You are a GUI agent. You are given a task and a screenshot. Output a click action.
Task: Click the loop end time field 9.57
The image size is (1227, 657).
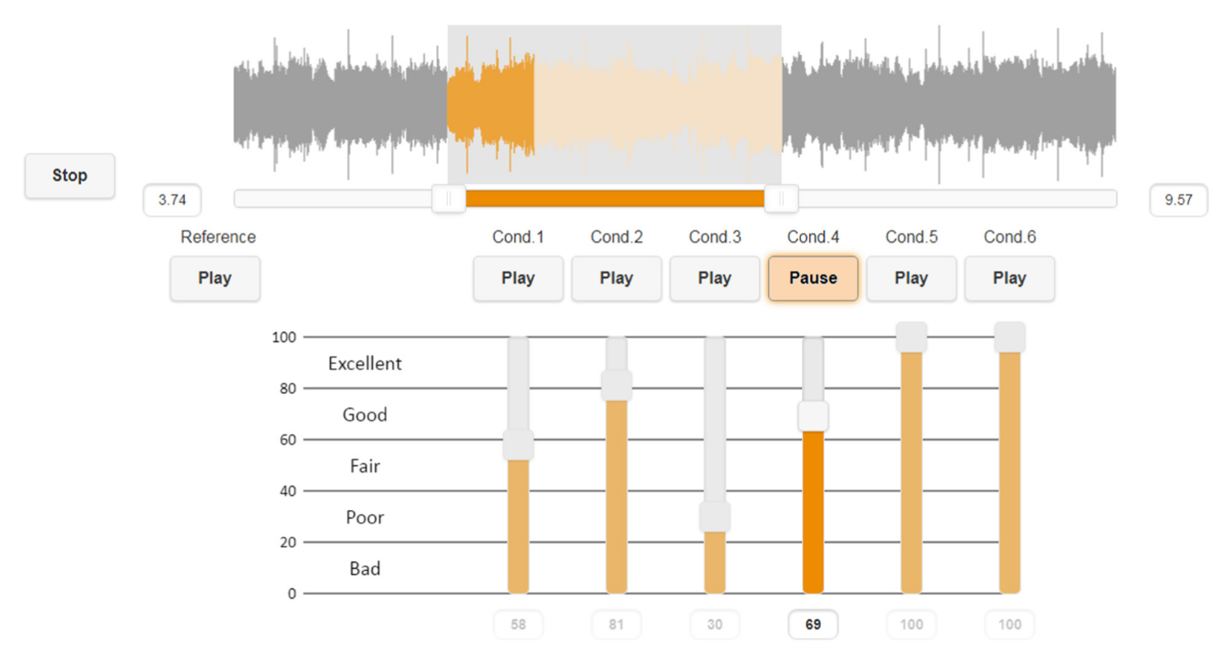tap(1178, 200)
